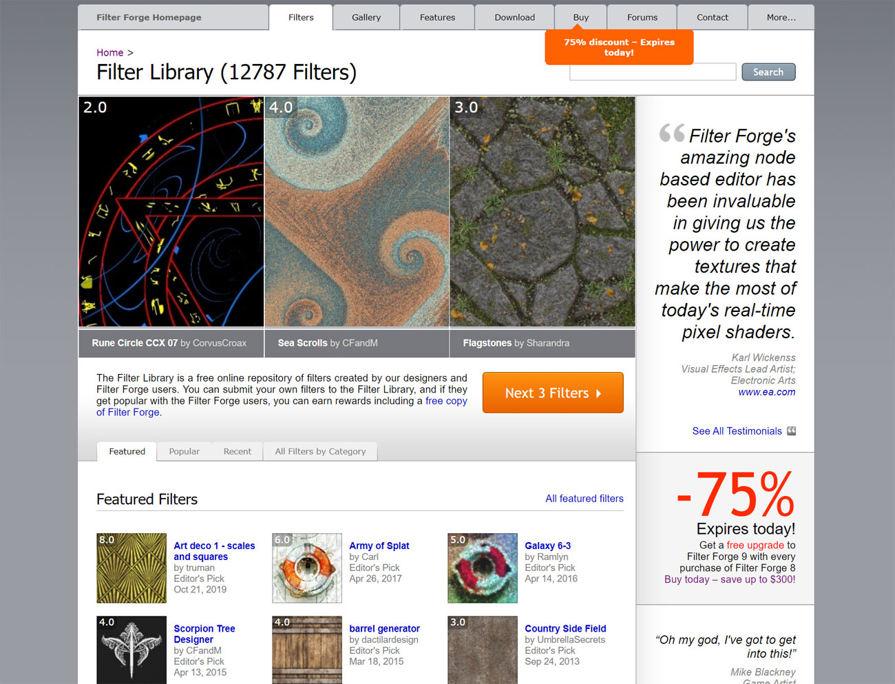Open the See All Testimonials link
This screenshot has height=684, width=895.
click(737, 431)
